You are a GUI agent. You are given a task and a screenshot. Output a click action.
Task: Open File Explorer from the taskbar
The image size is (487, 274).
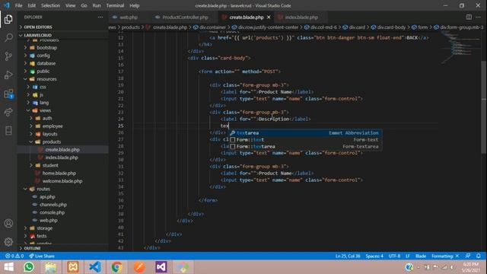click(51, 267)
